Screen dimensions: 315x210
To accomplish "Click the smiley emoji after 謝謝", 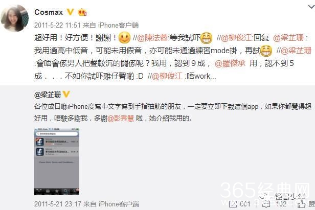I will pyautogui.click(x=125, y=38).
